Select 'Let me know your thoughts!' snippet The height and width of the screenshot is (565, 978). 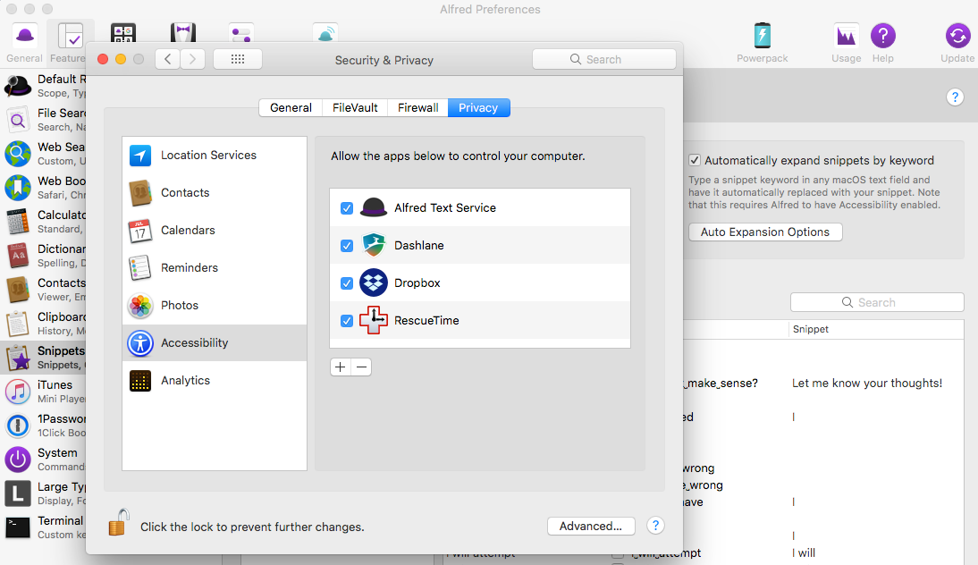(867, 383)
